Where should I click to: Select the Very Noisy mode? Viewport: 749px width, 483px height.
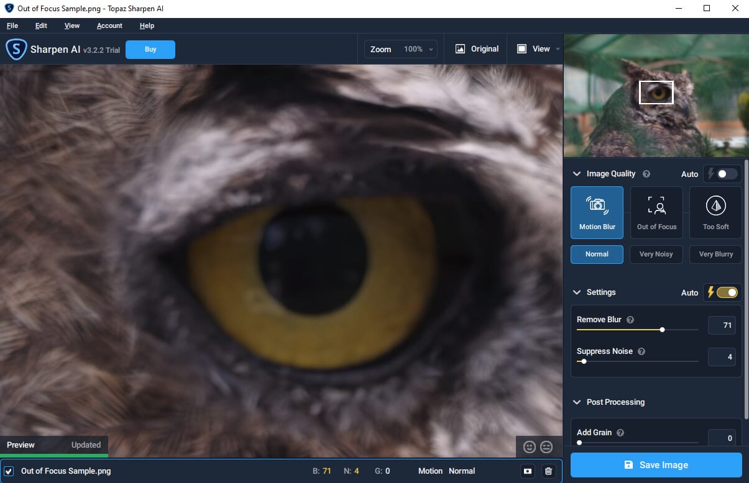pyautogui.click(x=656, y=254)
